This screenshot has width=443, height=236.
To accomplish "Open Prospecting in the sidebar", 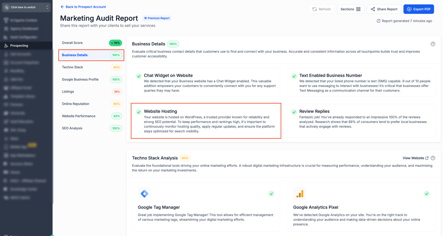I will (x=26, y=45).
